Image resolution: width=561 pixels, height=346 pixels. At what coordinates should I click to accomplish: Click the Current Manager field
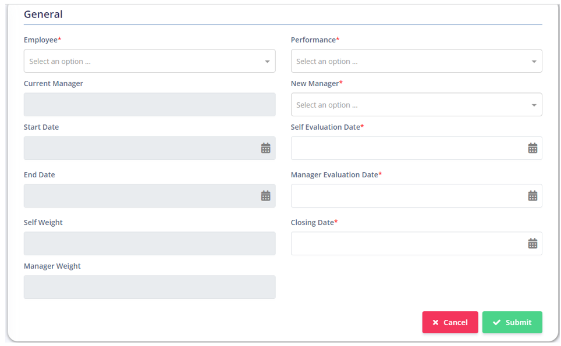pyautogui.click(x=150, y=104)
